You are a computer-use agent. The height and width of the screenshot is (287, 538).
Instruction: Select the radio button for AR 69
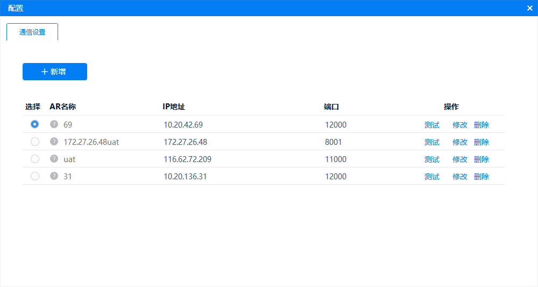pos(35,124)
